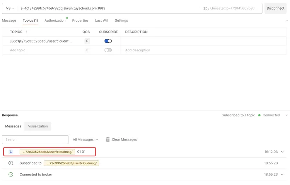
Task: Click the QOS value in Add topic row
Action: [87, 50]
